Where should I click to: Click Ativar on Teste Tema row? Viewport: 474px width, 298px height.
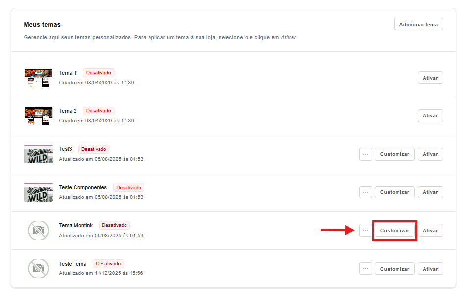tap(430, 269)
